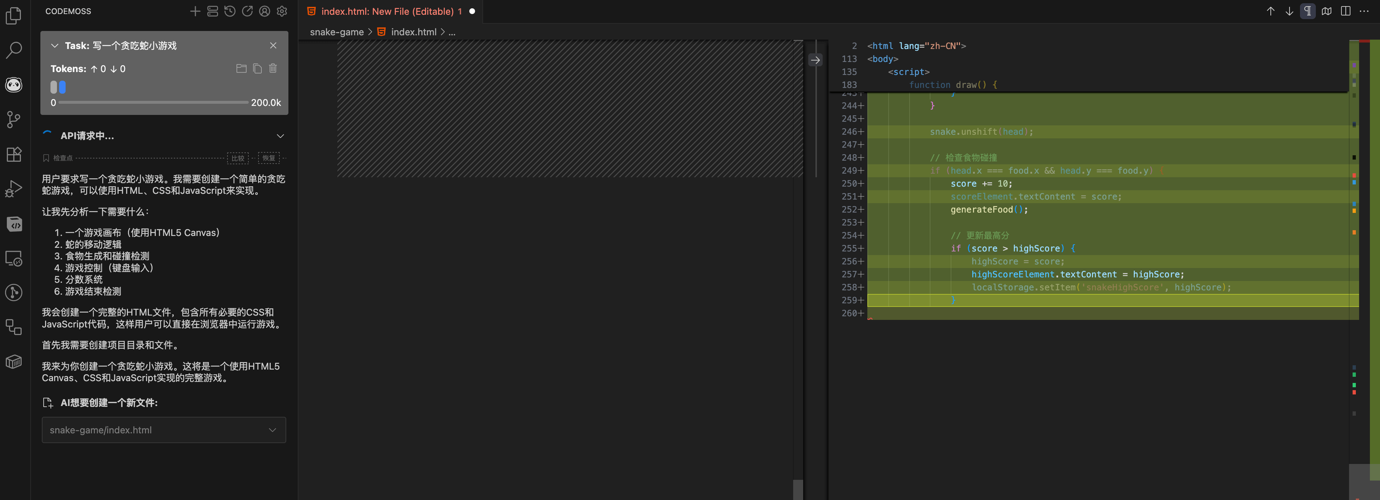Select the index.html New File editor tab
This screenshot has width=1380, height=500.
click(x=390, y=11)
